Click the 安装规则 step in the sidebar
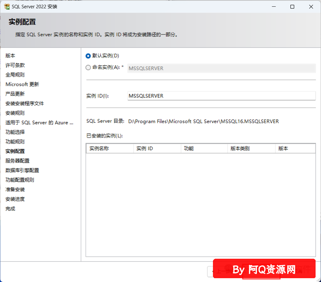 tap(15, 113)
